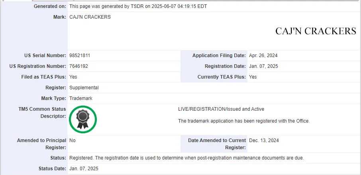Click the Yes value for Filed as TEAS Plus
Image resolution: width=361 pixels, height=175 pixels.
pos(73,77)
